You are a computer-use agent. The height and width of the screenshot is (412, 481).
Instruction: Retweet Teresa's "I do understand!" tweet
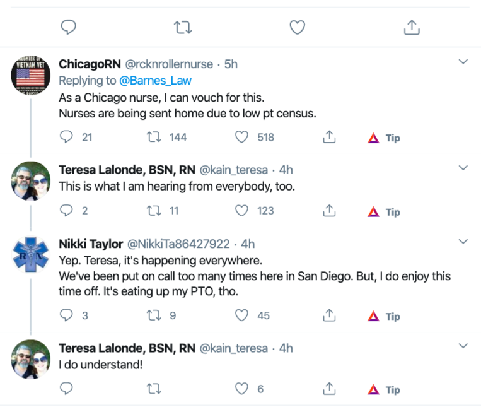click(x=152, y=389)
